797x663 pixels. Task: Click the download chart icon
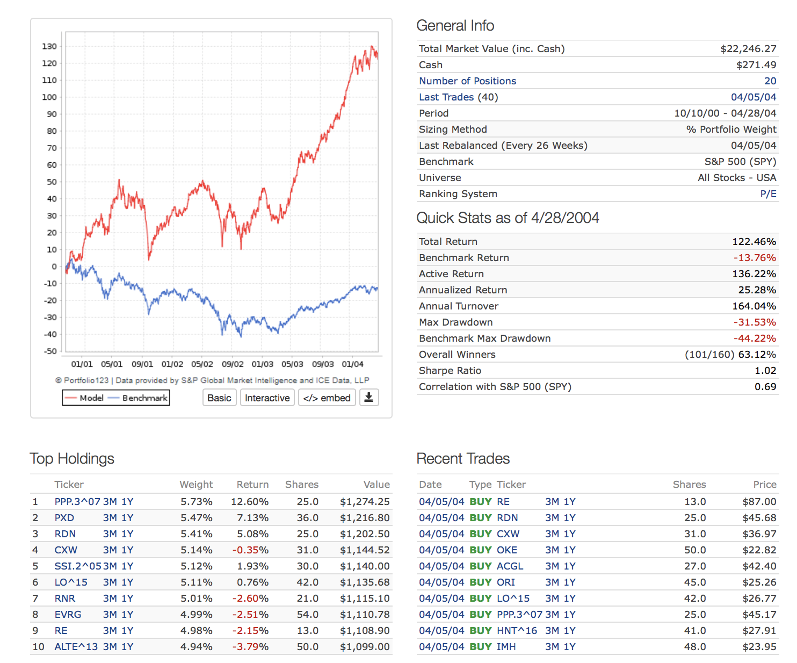pos(369,398)
